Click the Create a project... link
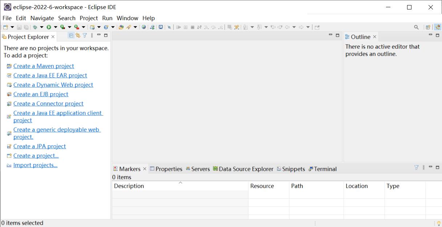The image size is (442, 227). pos(36,155)
